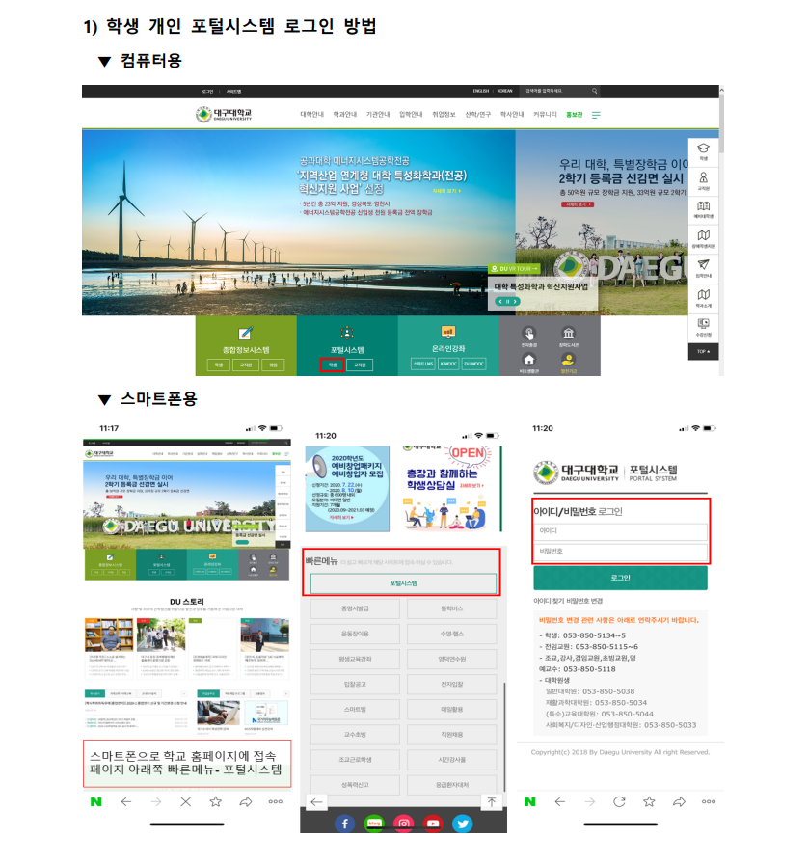Choose 증명서발급 from the quick menu grid
The image size is (808, 865).
(356, 609)
